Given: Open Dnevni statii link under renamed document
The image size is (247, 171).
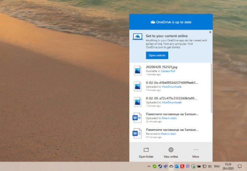Looking at the screenshot, I should [x=169, y=134].
